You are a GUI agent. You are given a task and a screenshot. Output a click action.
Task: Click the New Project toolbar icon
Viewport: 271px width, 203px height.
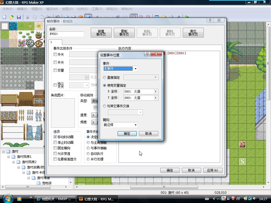coord(4,17)
